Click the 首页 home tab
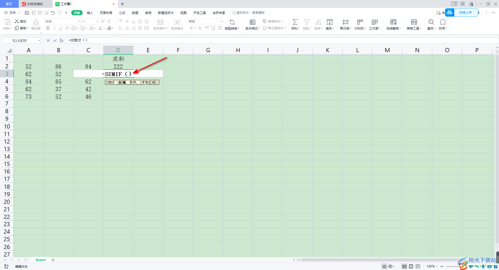 (x=9, y=4)
